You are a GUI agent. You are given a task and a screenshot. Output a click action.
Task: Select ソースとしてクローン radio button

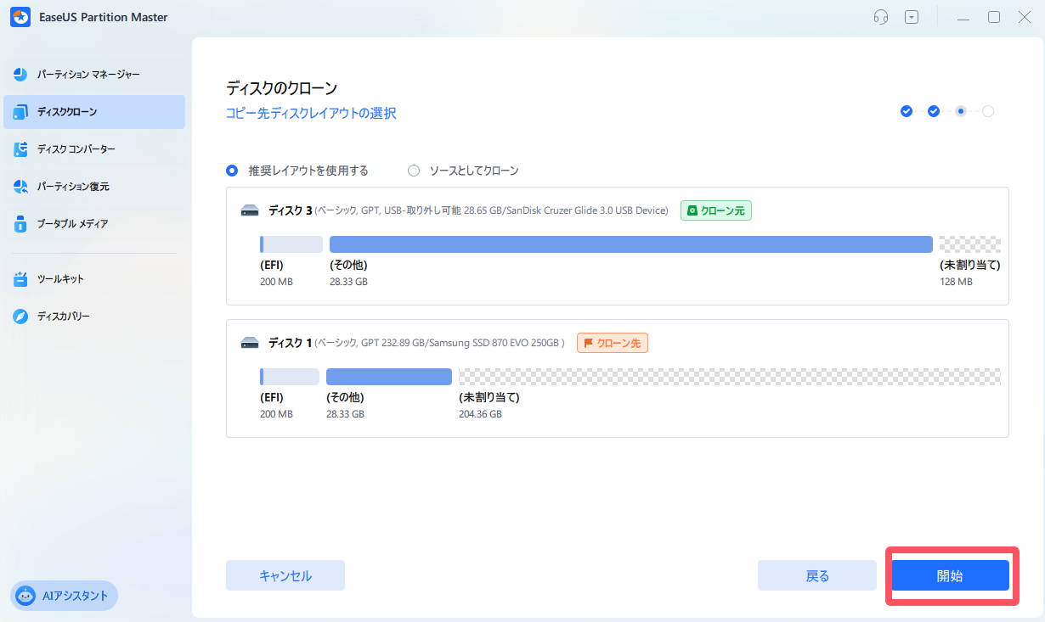414,171
